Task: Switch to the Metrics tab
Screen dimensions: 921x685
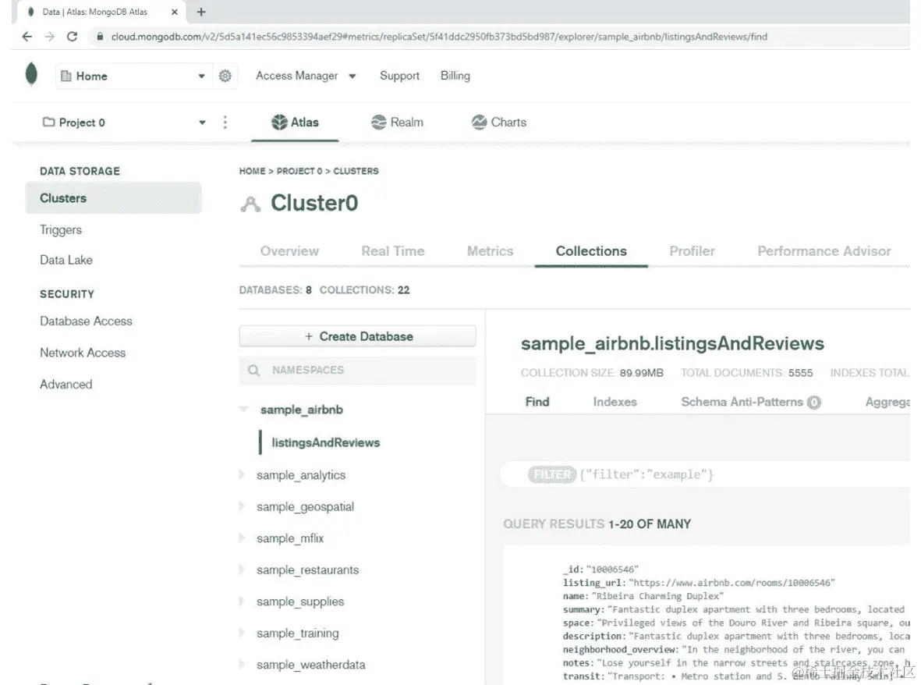Action: point(489,250)
